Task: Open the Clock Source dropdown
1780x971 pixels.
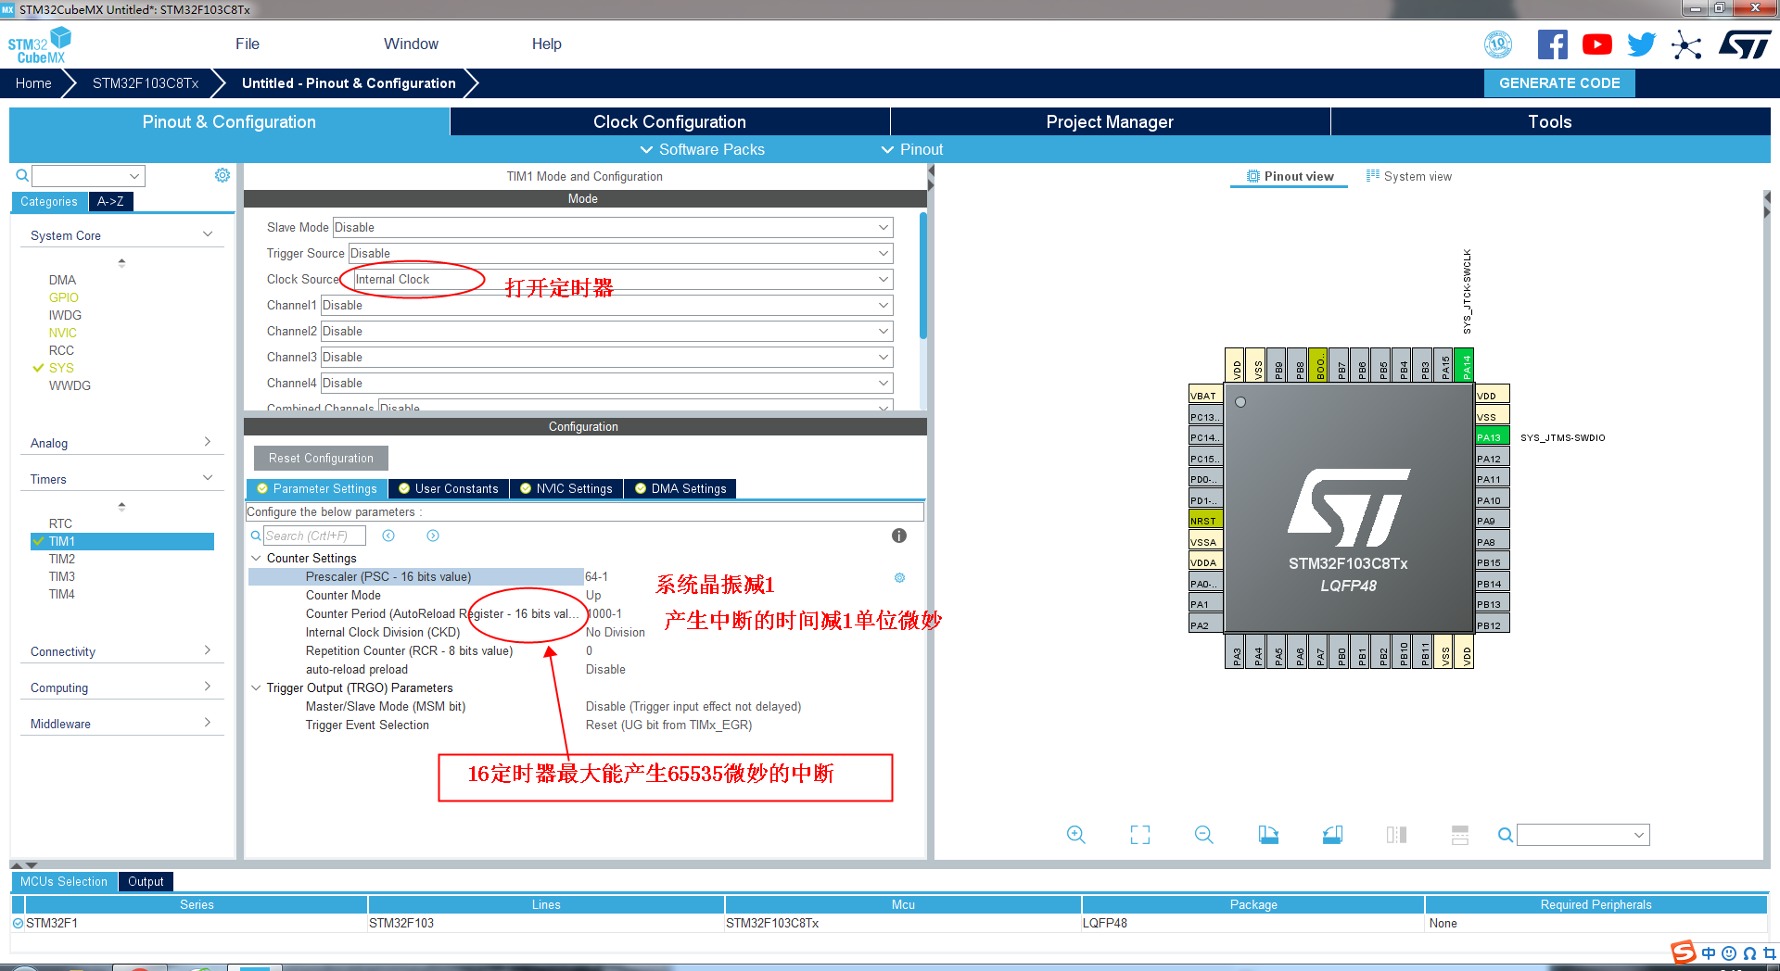Action: click(x=623, y=279)
